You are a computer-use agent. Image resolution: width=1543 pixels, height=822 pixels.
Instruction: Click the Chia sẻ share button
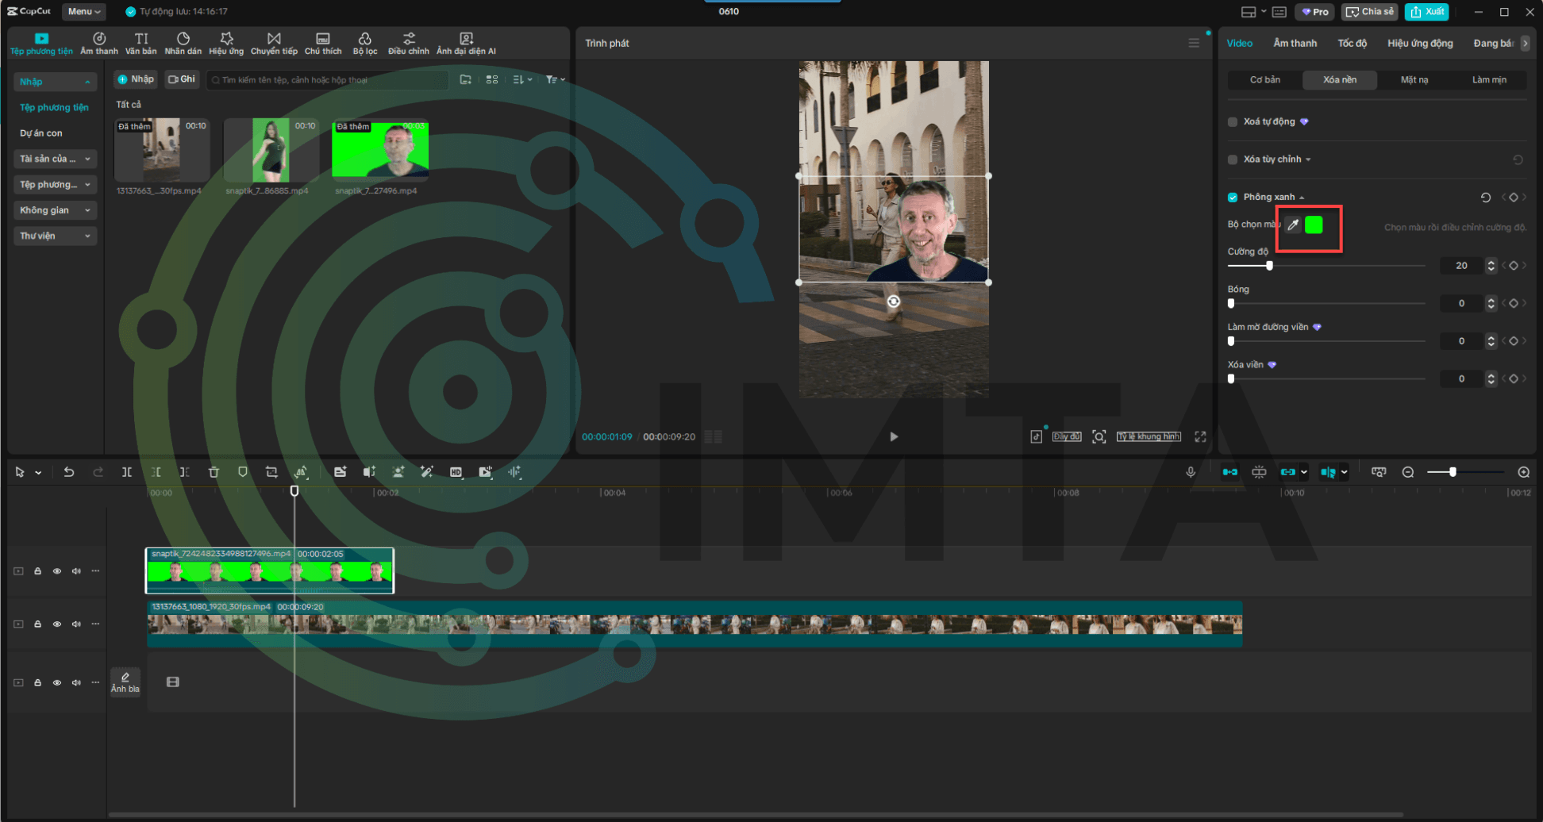coord(1369,12)
